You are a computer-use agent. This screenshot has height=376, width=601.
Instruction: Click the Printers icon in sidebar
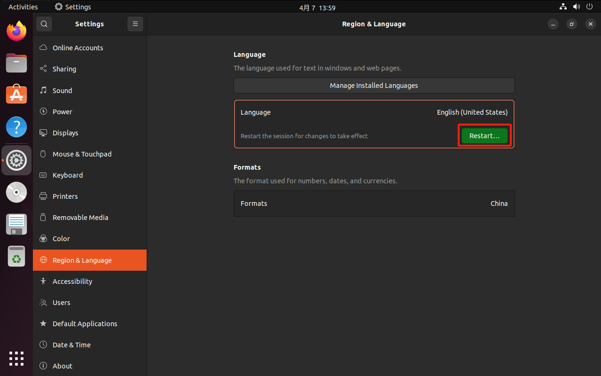(x=43, y=196)
